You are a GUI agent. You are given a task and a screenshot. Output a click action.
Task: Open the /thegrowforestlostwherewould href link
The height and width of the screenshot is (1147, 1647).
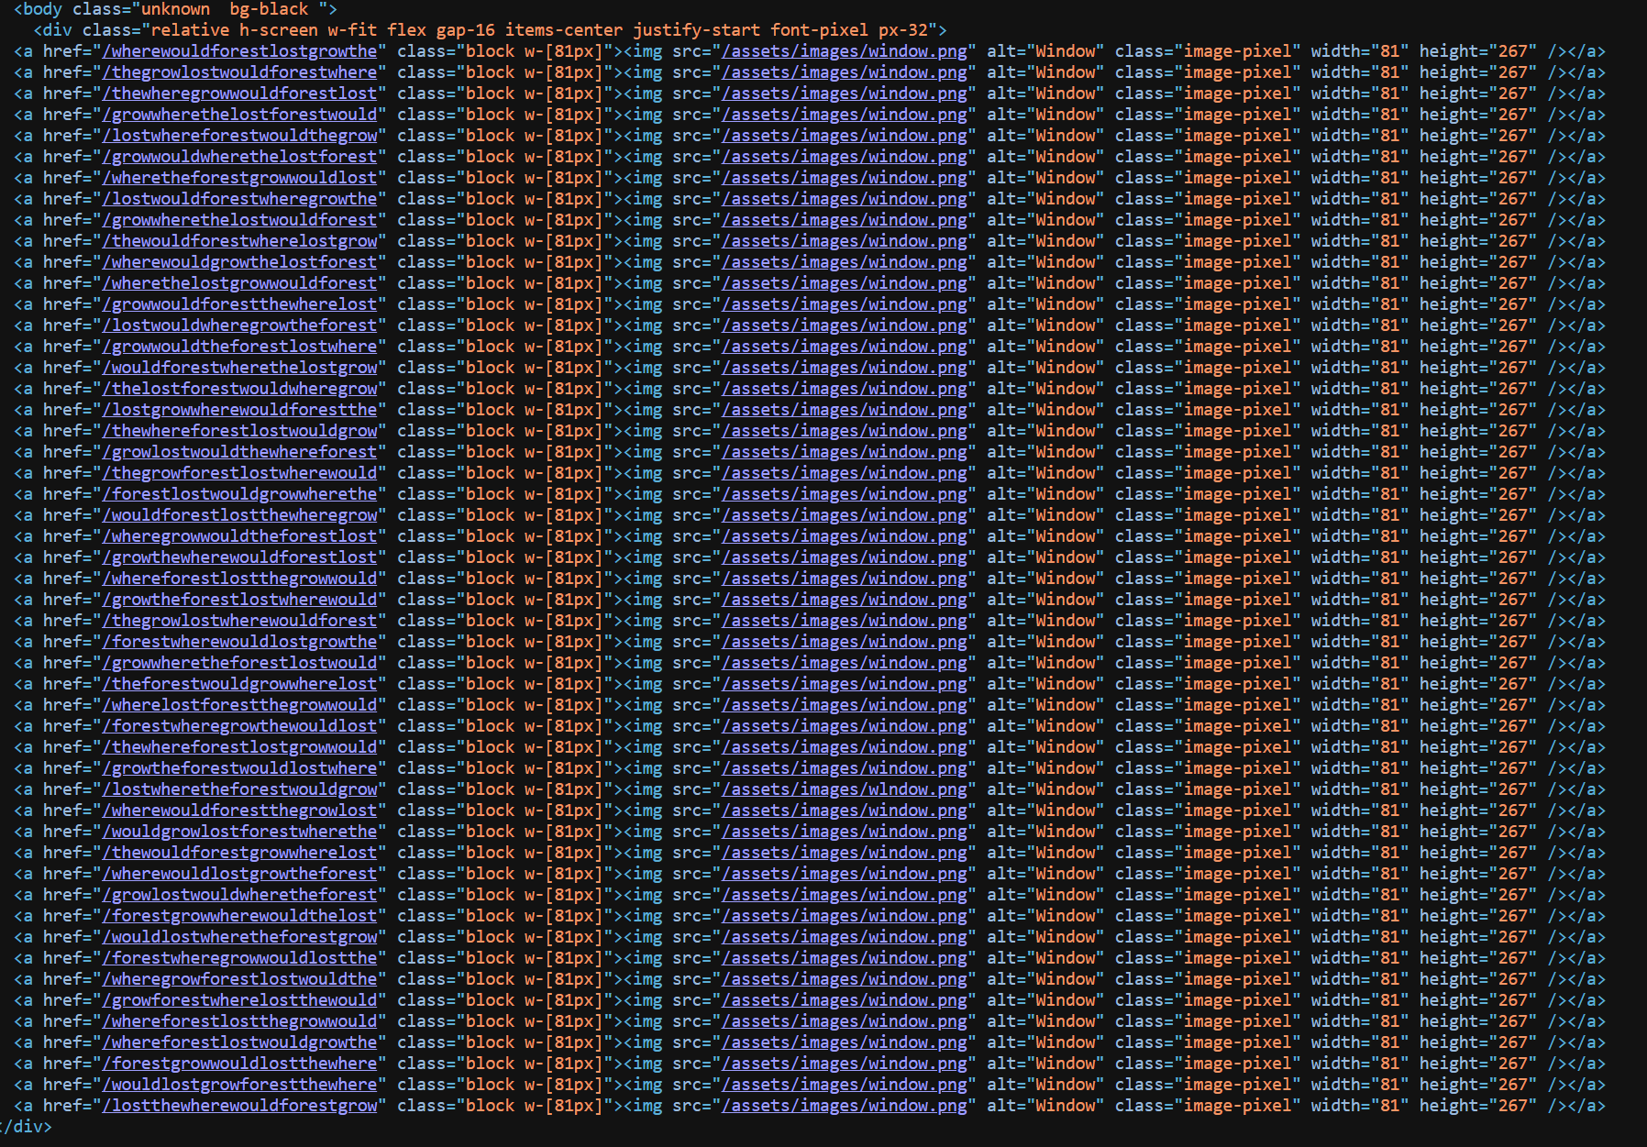[239, 473]
